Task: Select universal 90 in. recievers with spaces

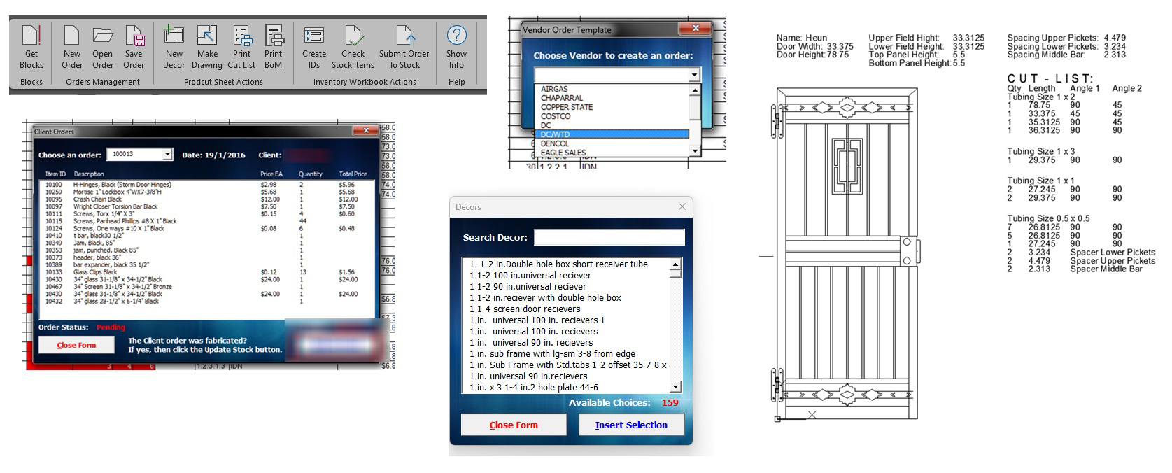Action: (x=565, y=343)
